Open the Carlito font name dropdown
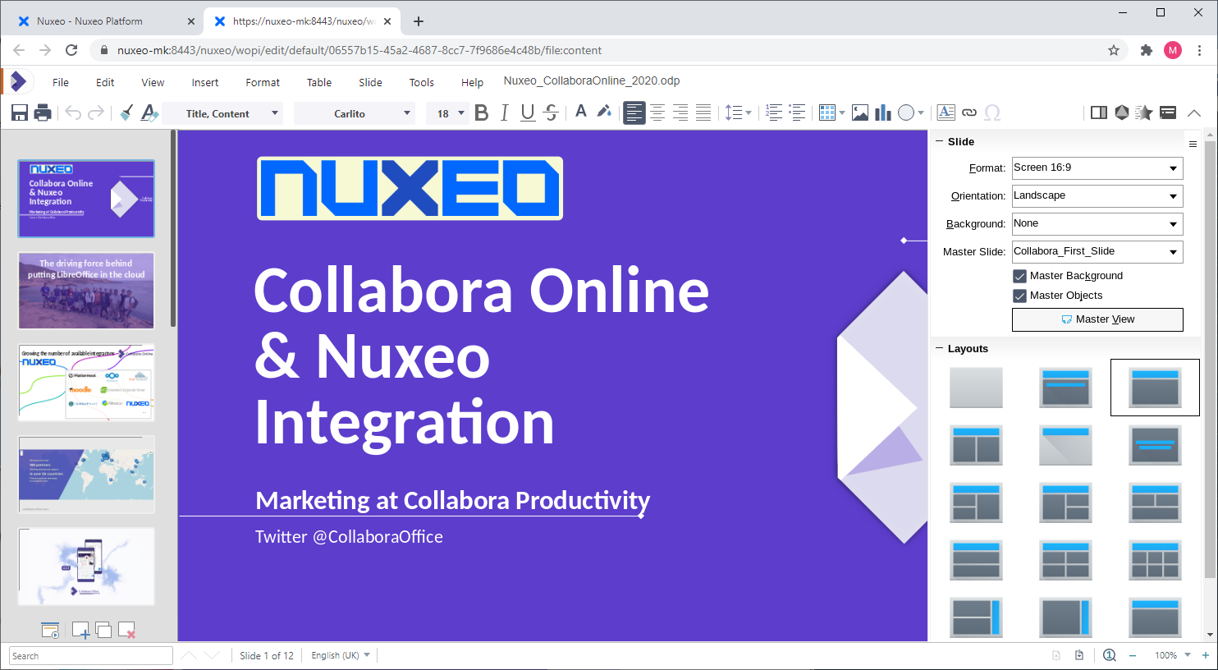The height and width of the screenshot is (670, 1218). [406, 113]
